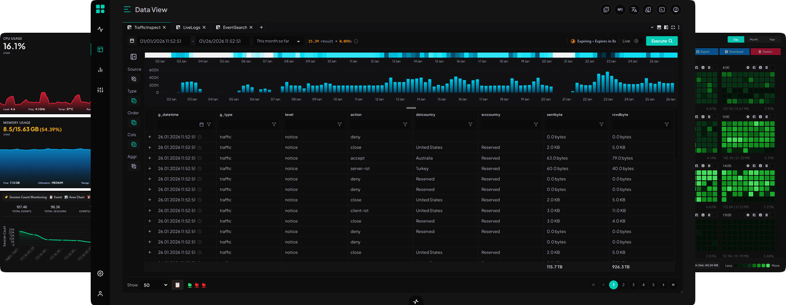The image size is (786, 305).
Task: Go to page 3 in the pagination
Action: coord(633,285)
